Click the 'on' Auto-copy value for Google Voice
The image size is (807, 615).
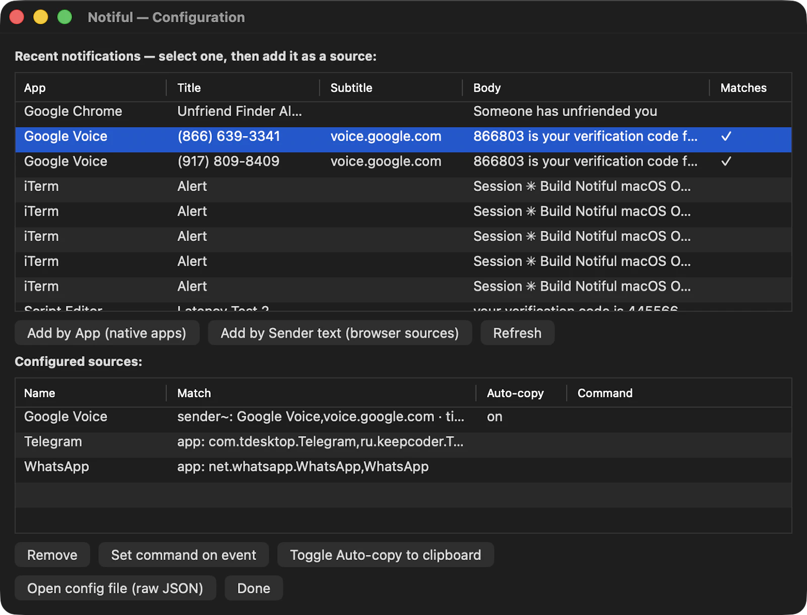coord(495,417)
